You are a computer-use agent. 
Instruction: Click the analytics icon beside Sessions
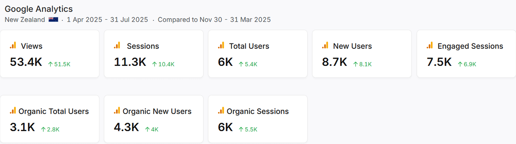coord(117,45)
